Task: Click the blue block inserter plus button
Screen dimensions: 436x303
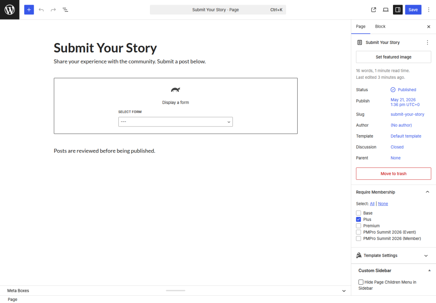Action: 29,10
